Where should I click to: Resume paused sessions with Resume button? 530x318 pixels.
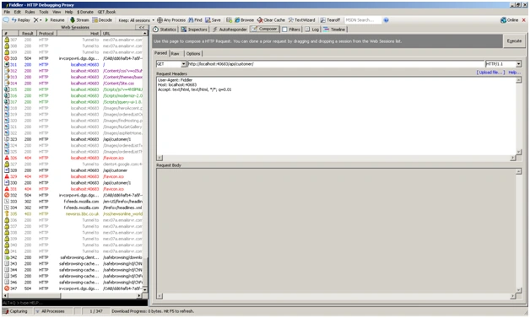[x=54, y=20]
